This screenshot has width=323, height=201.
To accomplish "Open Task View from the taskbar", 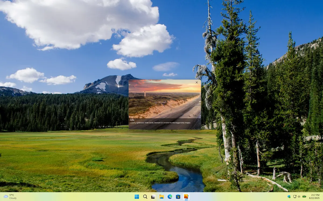I will point(153,197).
